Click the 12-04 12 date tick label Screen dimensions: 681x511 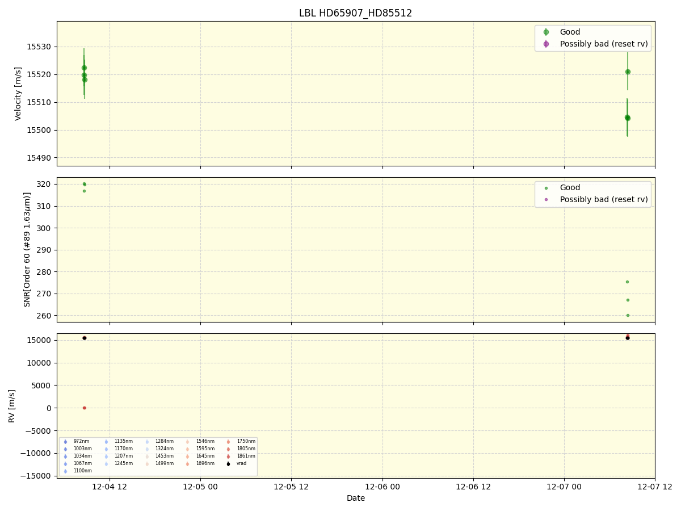tap(110, 487)
